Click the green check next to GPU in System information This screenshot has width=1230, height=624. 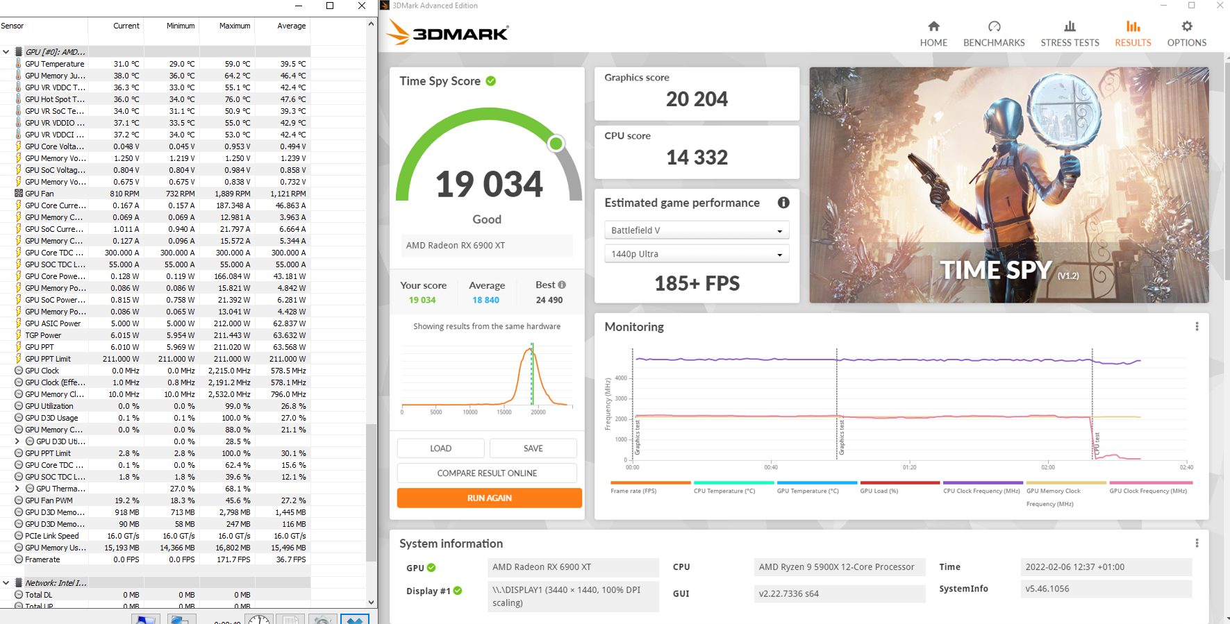coord(431,568)
